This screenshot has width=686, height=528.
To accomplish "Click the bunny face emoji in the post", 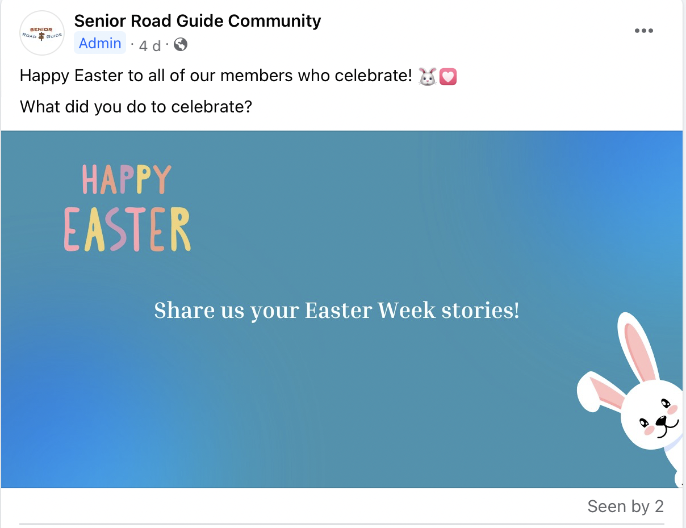I will [428, 76].
